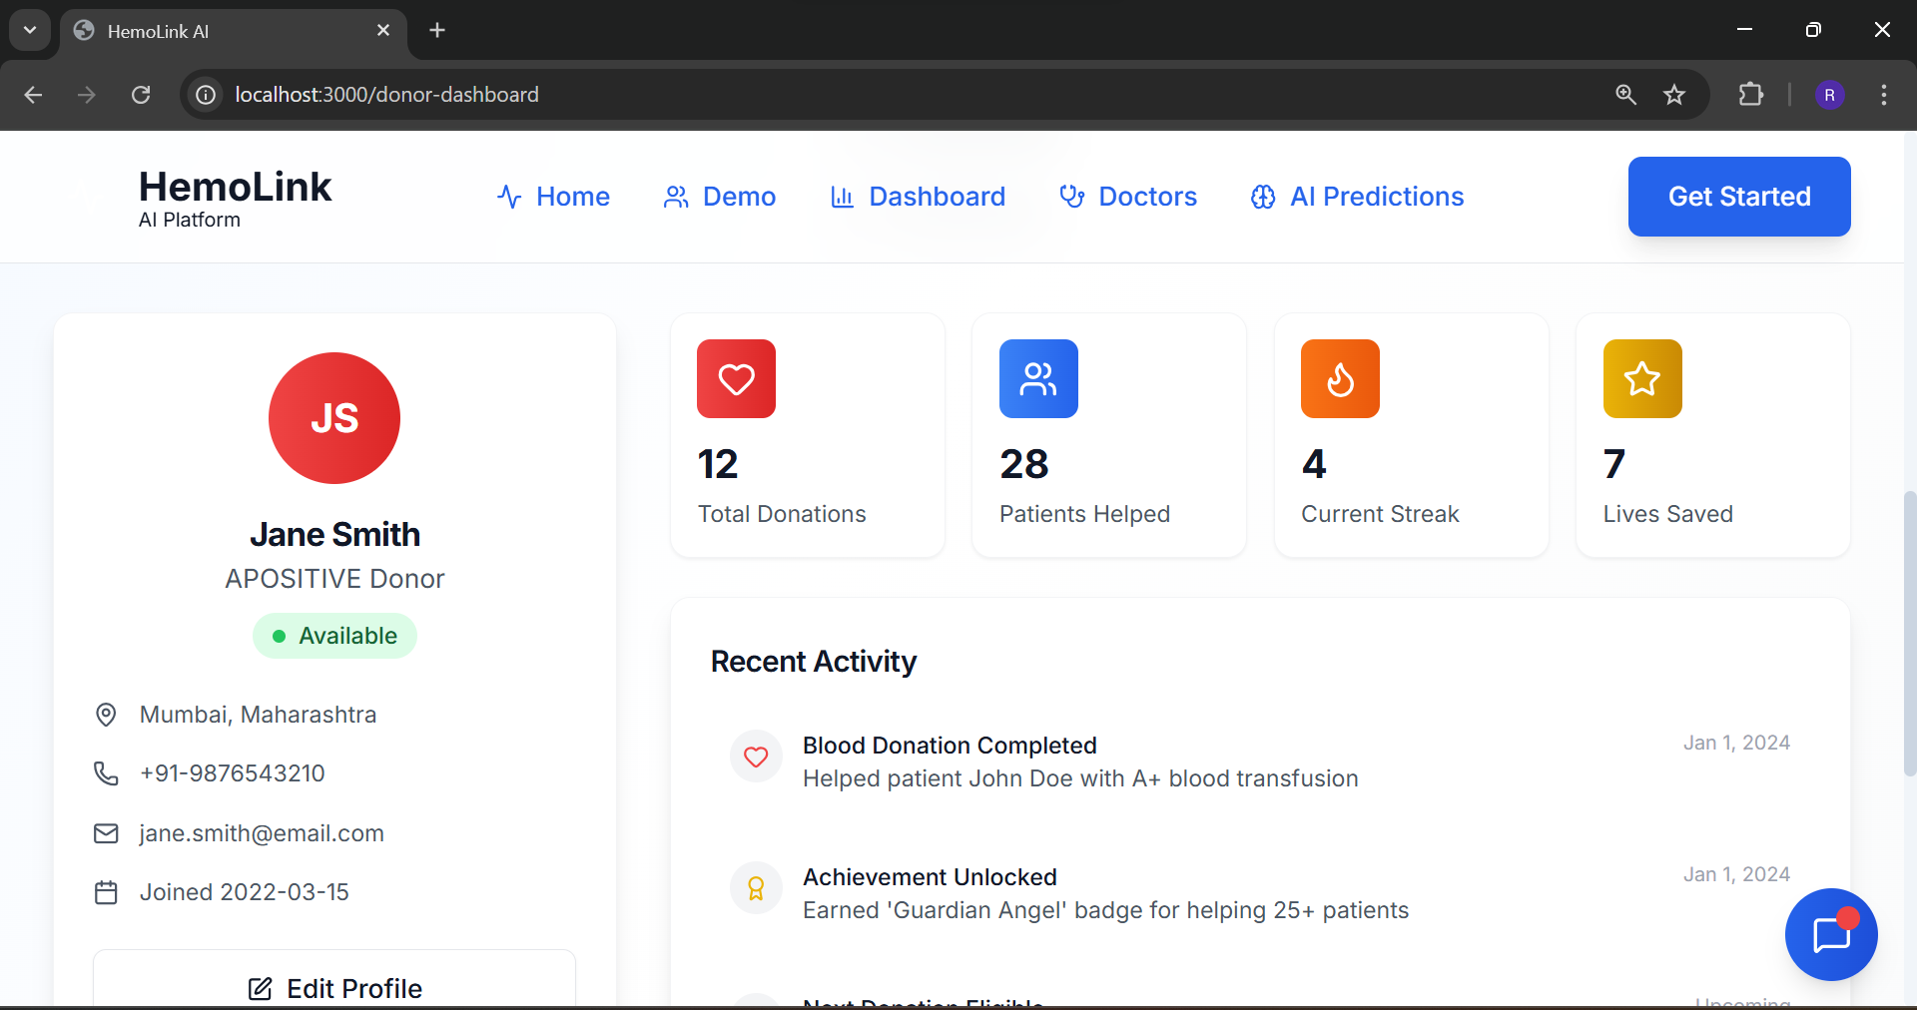Click the people icon on Patients Helped card
This screenshot has width=1917, height=1010.
tap(1038, 379)
